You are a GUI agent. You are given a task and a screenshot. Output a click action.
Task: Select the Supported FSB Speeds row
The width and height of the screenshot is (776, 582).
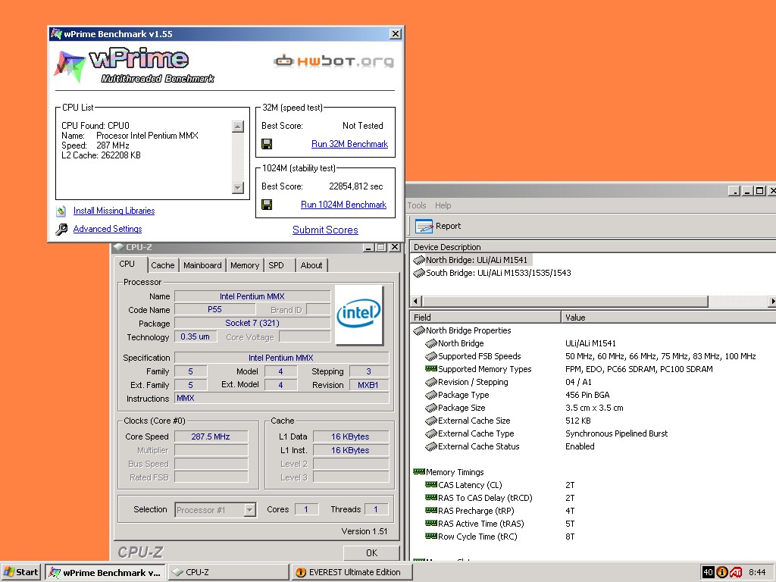pos(593,356)
